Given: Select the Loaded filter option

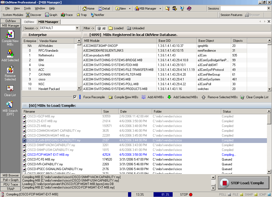Looking at the screenshot, I should (x=116, y=28).
